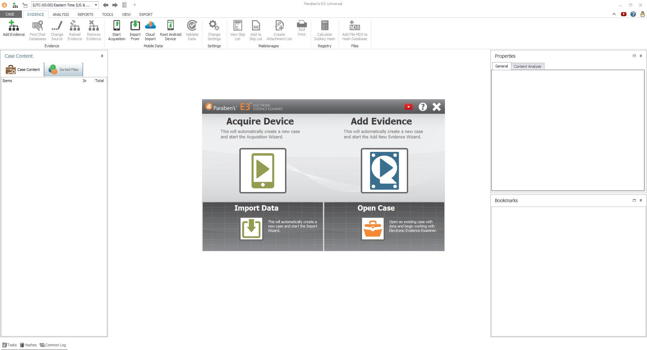Switch to the TOOLS ribbon tab
647x350 pixels.
point(108,15)
